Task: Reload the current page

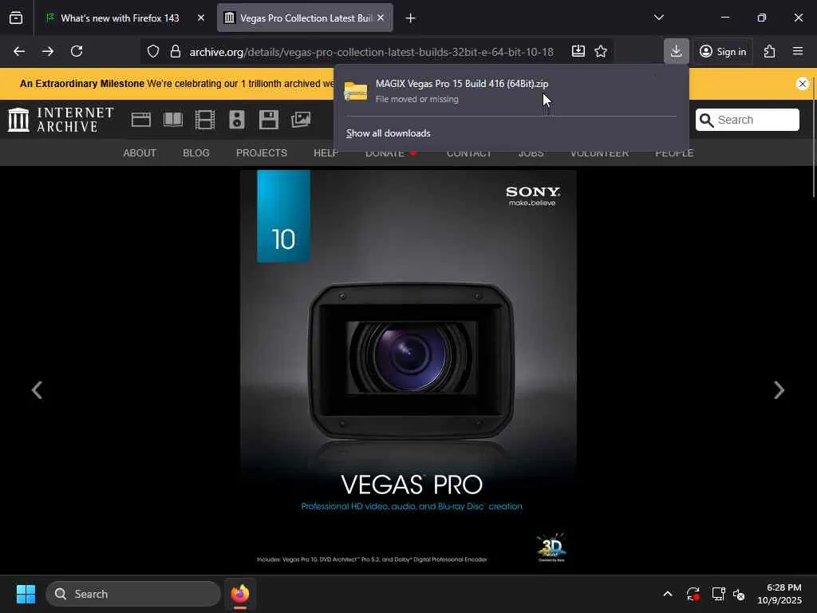Action: 77,51
